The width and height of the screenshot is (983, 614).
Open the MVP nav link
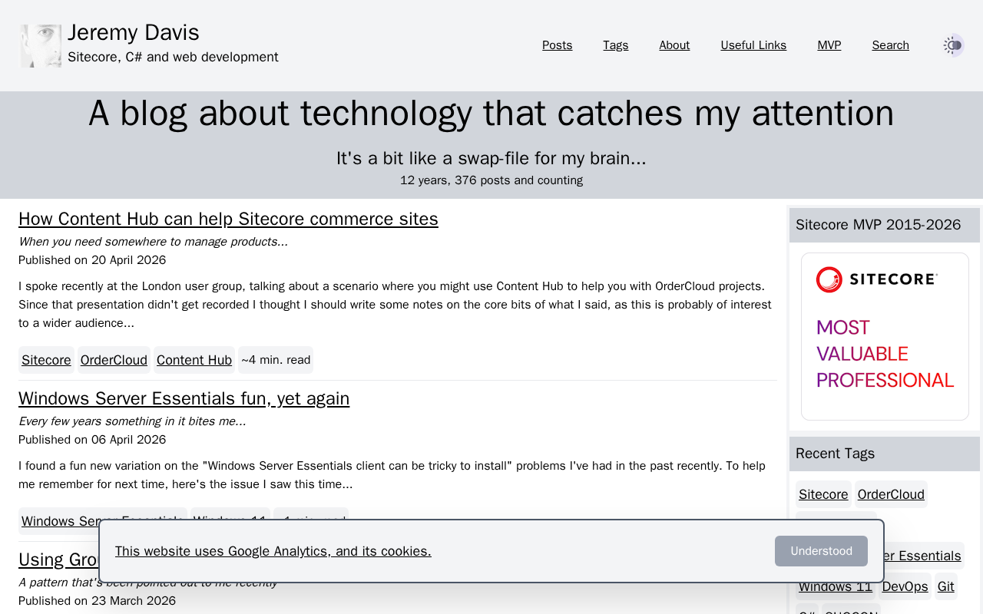[829, 45]
